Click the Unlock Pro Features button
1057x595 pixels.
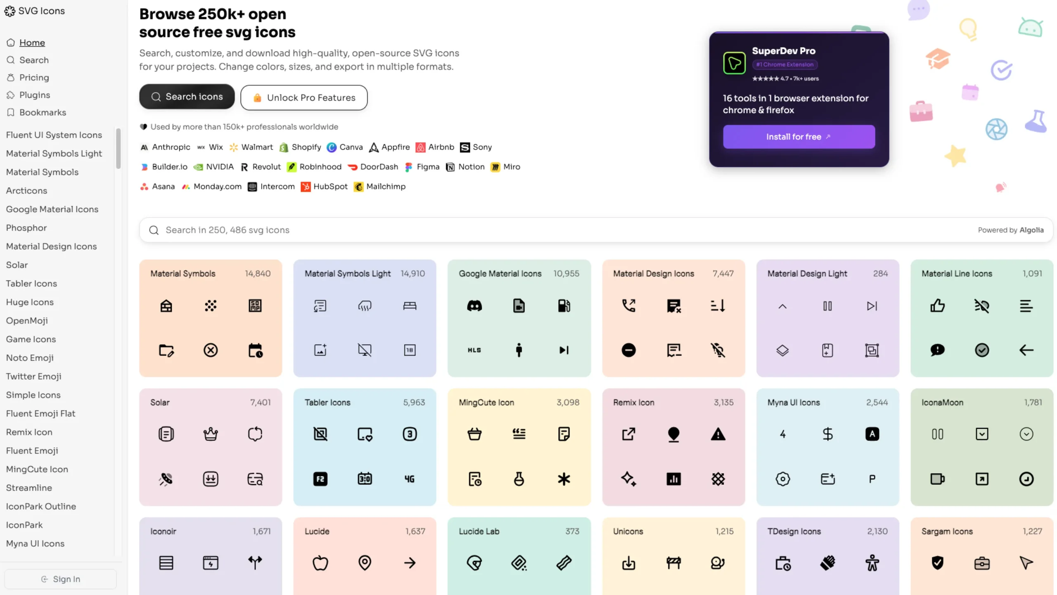point(304,97)
